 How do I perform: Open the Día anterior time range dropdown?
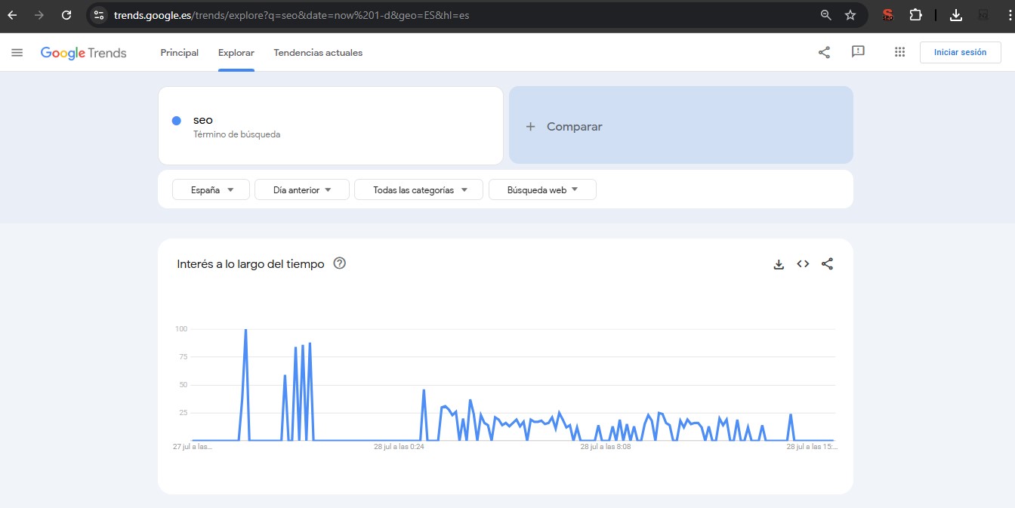[x=302, y=190]
